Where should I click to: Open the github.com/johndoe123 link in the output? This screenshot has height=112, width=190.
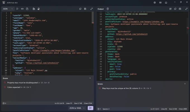pyautogui.click(x=132, y=34)
